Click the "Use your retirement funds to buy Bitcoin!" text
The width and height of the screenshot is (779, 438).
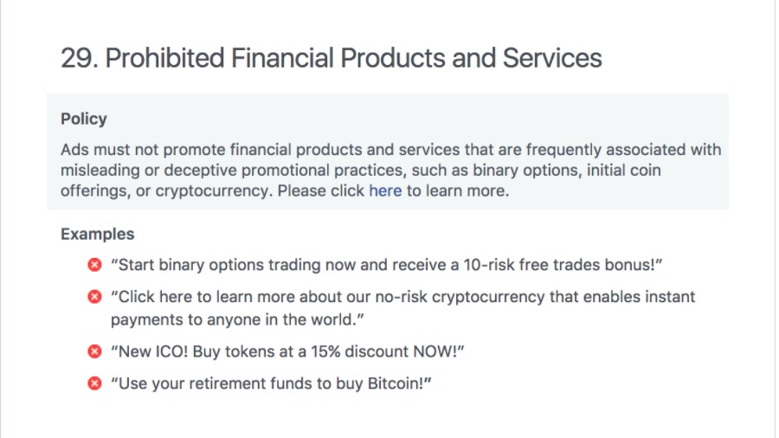coord(271,383)
